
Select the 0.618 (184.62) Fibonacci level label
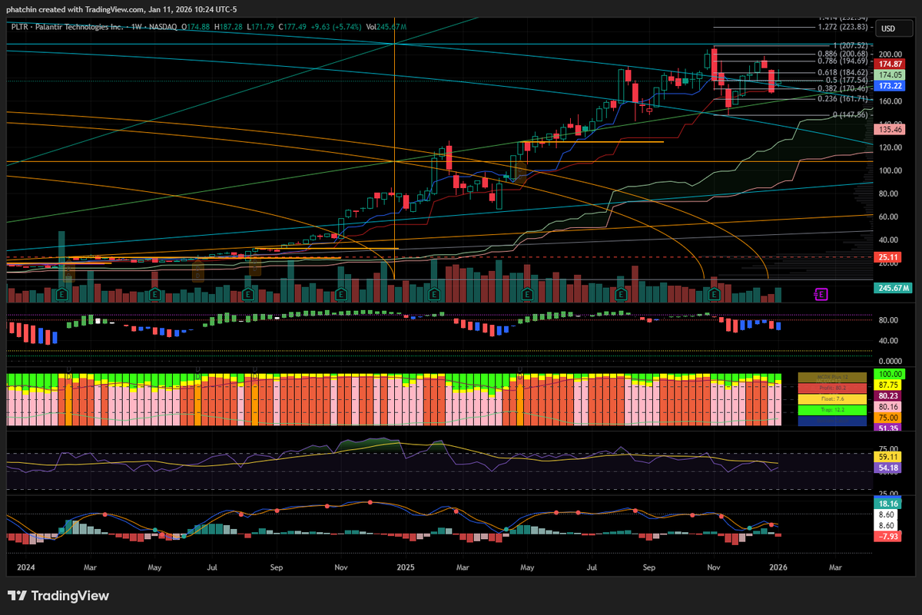[x=843, y=72]
